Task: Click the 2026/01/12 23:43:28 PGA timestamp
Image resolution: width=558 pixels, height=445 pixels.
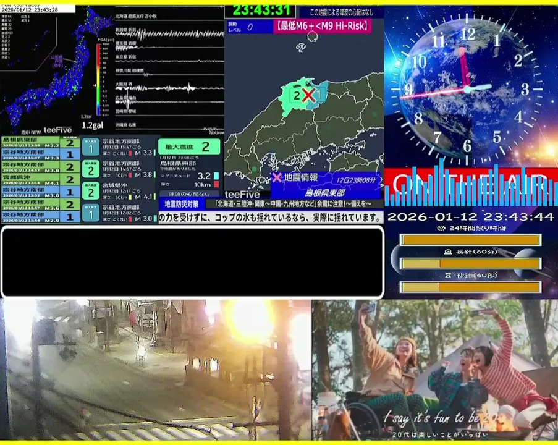Action: point(30,10)
